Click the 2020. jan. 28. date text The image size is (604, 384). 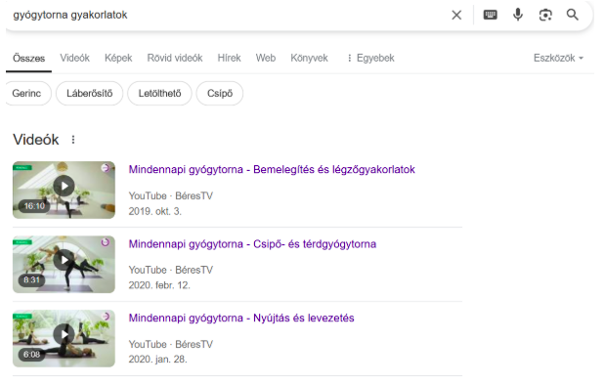(x=158, y=360)
